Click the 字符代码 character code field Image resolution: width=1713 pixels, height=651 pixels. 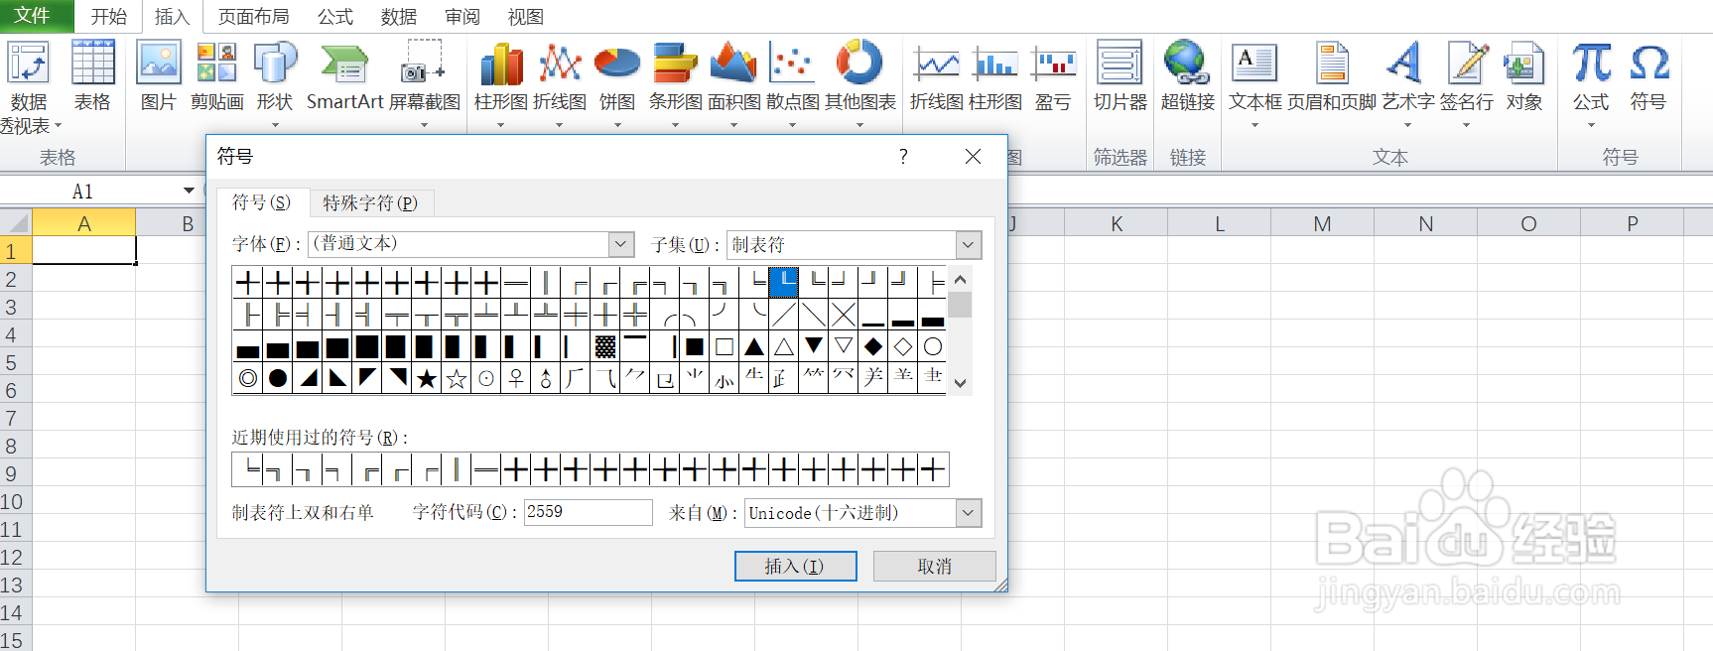588,512
